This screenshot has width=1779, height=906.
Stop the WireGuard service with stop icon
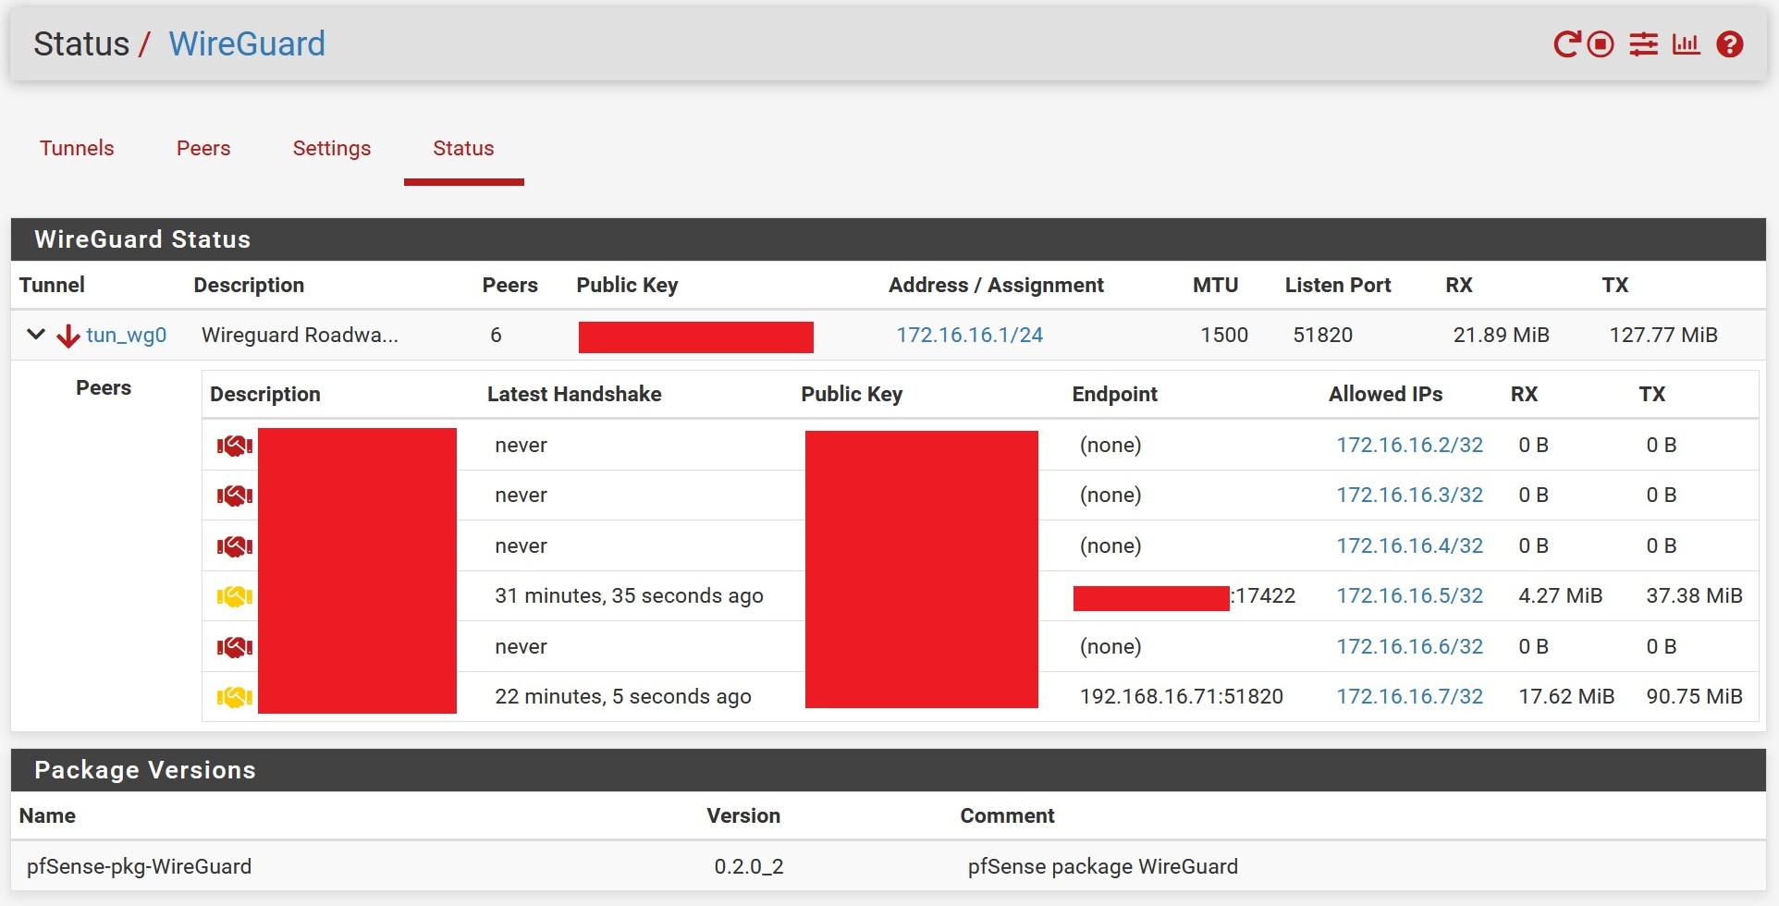point(1601,44)
